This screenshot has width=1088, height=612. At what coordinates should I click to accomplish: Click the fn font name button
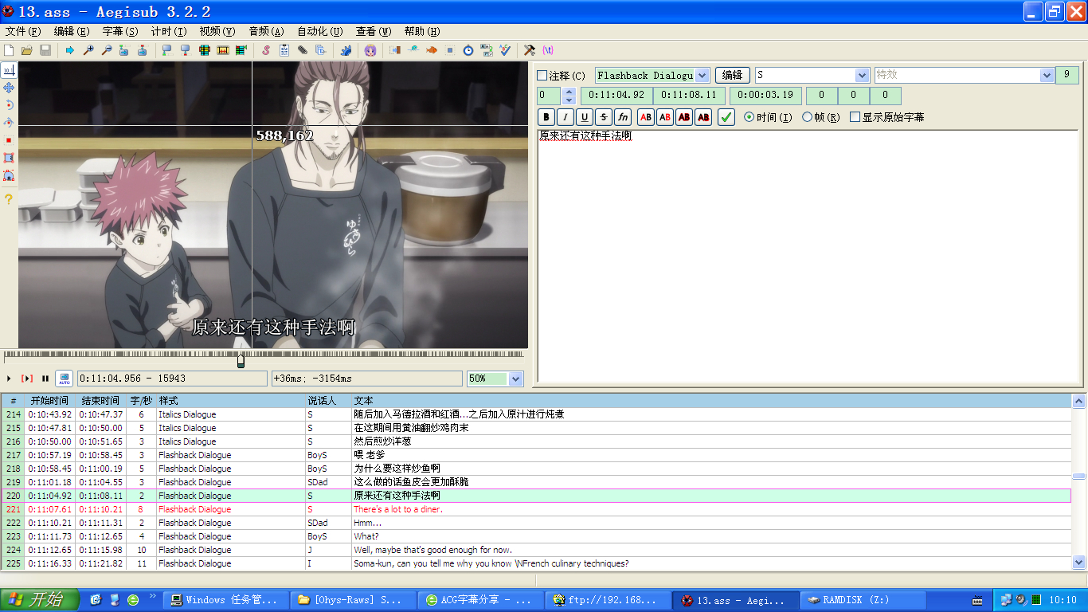coord(623,117)
